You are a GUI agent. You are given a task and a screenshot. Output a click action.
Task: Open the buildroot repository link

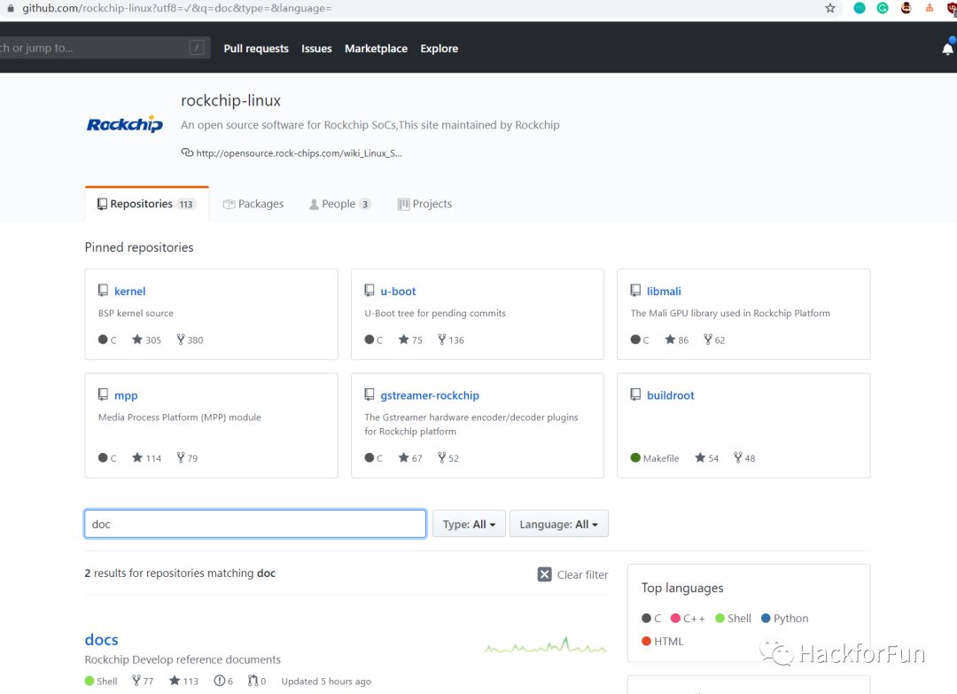point(670,395)
